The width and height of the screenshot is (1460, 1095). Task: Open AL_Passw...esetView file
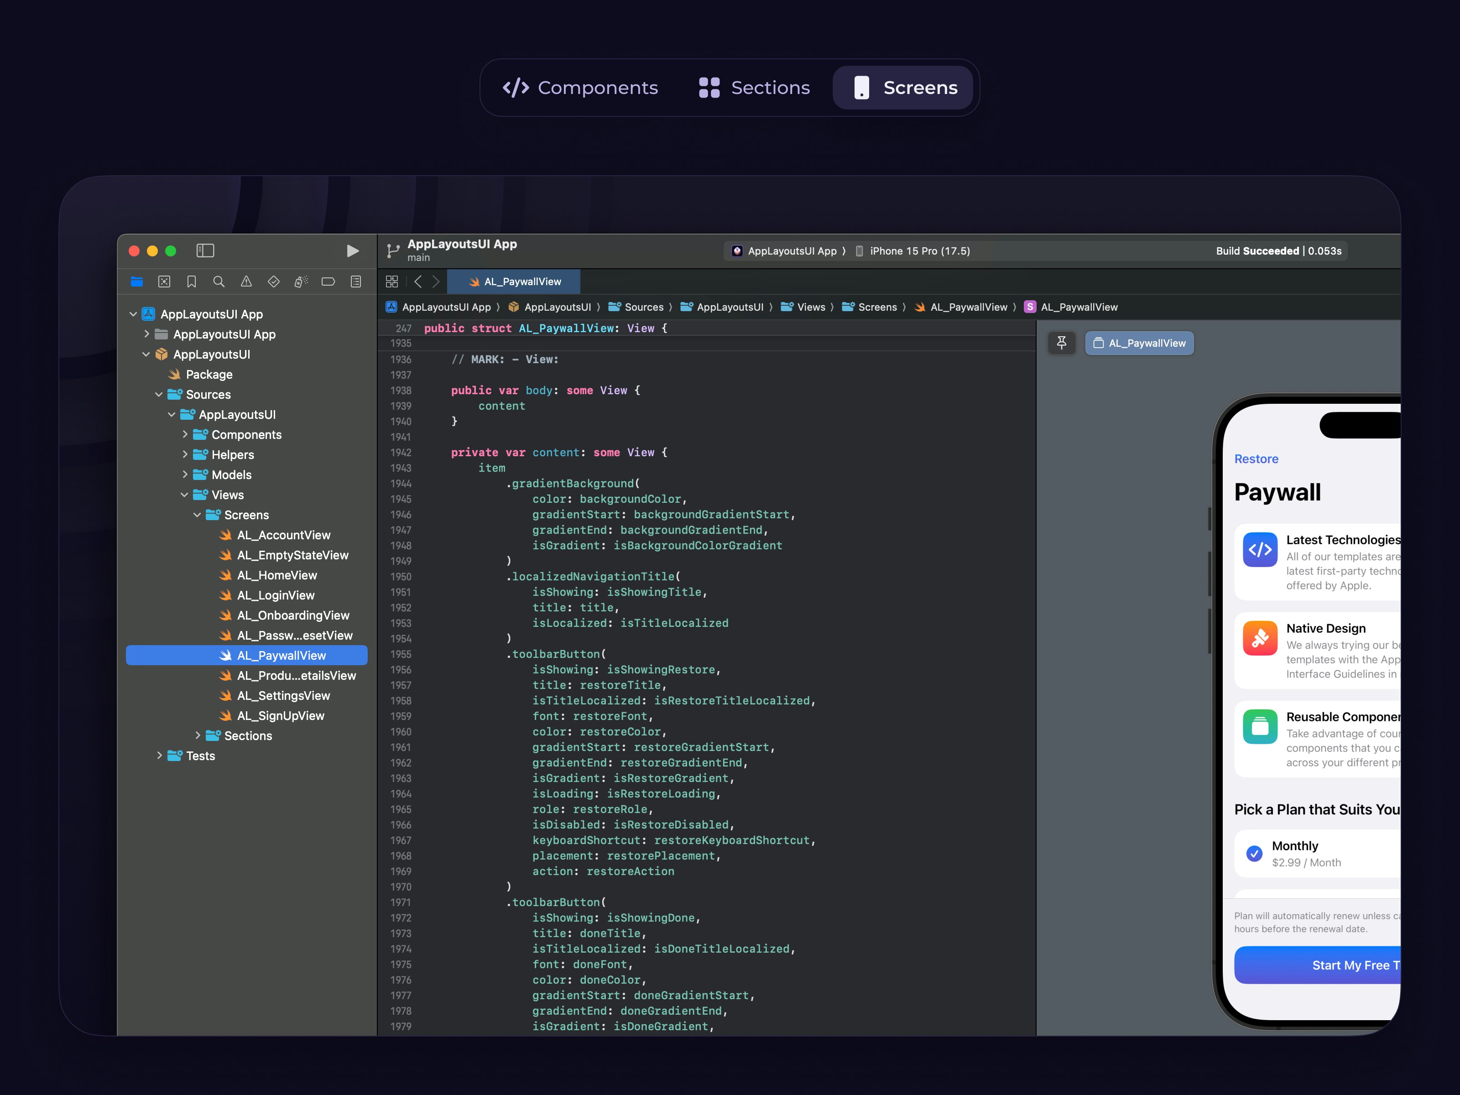point(246,636)
